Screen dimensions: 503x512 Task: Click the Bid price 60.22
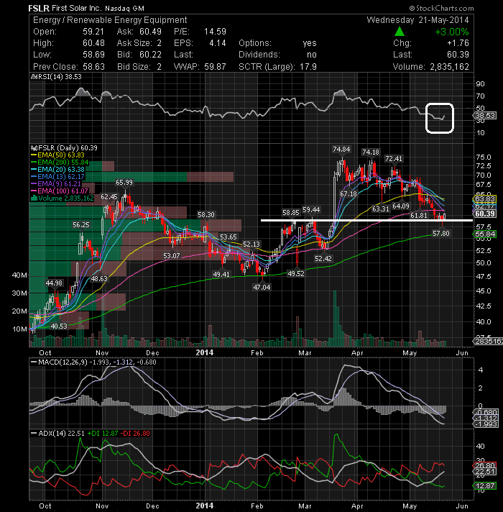[150, 55]
